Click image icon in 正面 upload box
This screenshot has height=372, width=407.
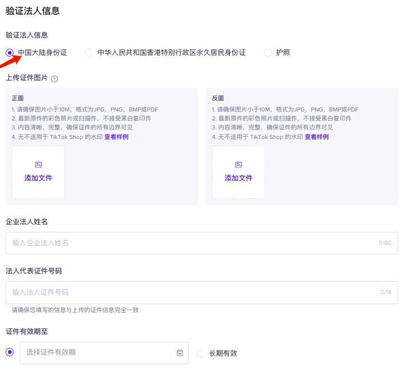(x=39, y=165)
